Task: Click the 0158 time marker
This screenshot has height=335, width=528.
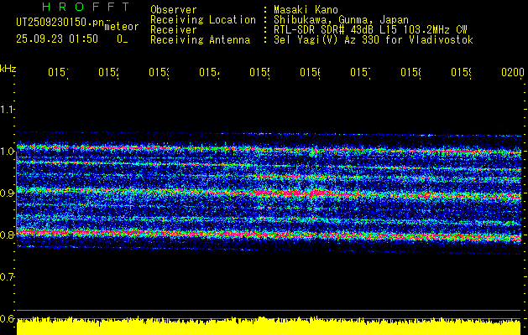Action: point(410,72)
